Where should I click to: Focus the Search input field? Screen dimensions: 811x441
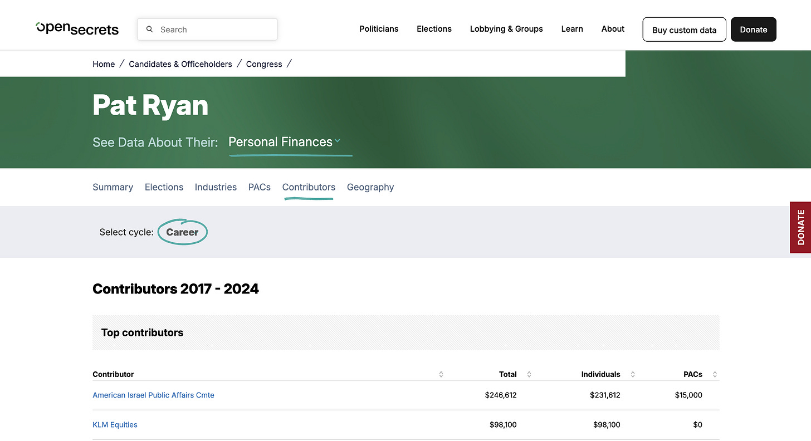point(207,30)
